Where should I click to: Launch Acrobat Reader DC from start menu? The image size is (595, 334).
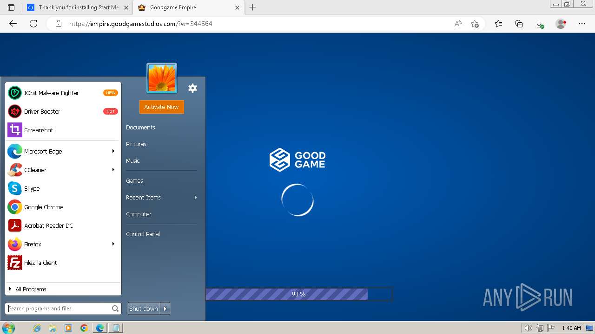[x=63, y=225]
